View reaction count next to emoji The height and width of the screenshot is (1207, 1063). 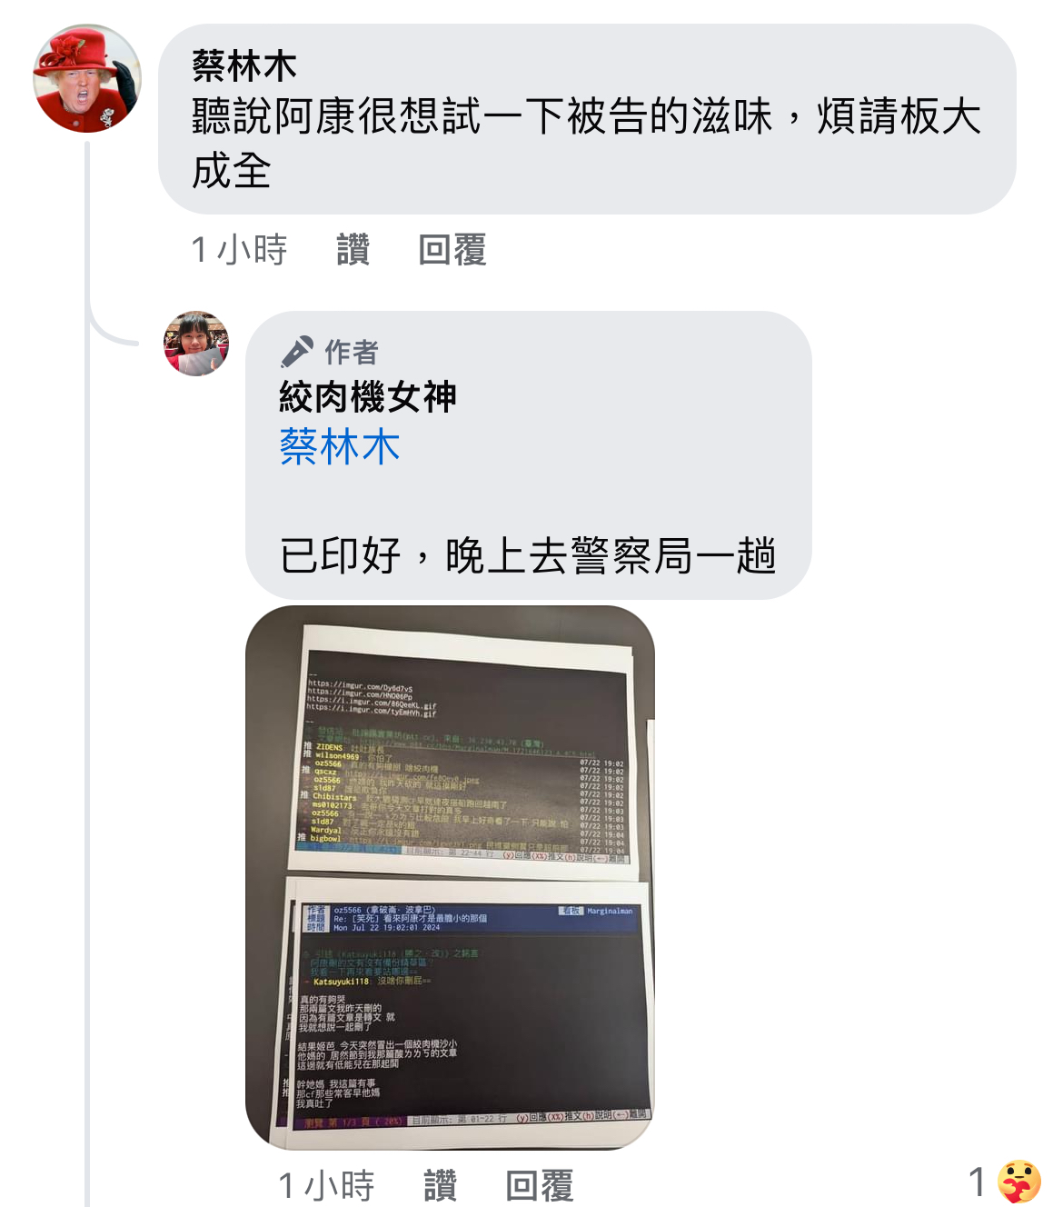coord(977,1182)
